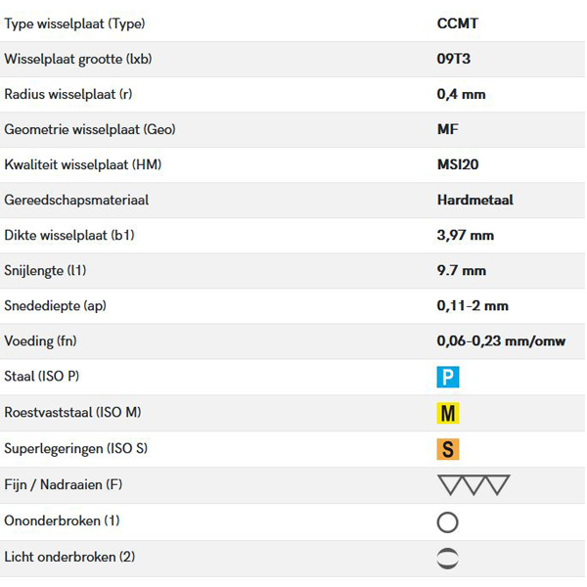587x587 pixels.
Task: Click the Hardmetaal material value
Action: [475, 200]
